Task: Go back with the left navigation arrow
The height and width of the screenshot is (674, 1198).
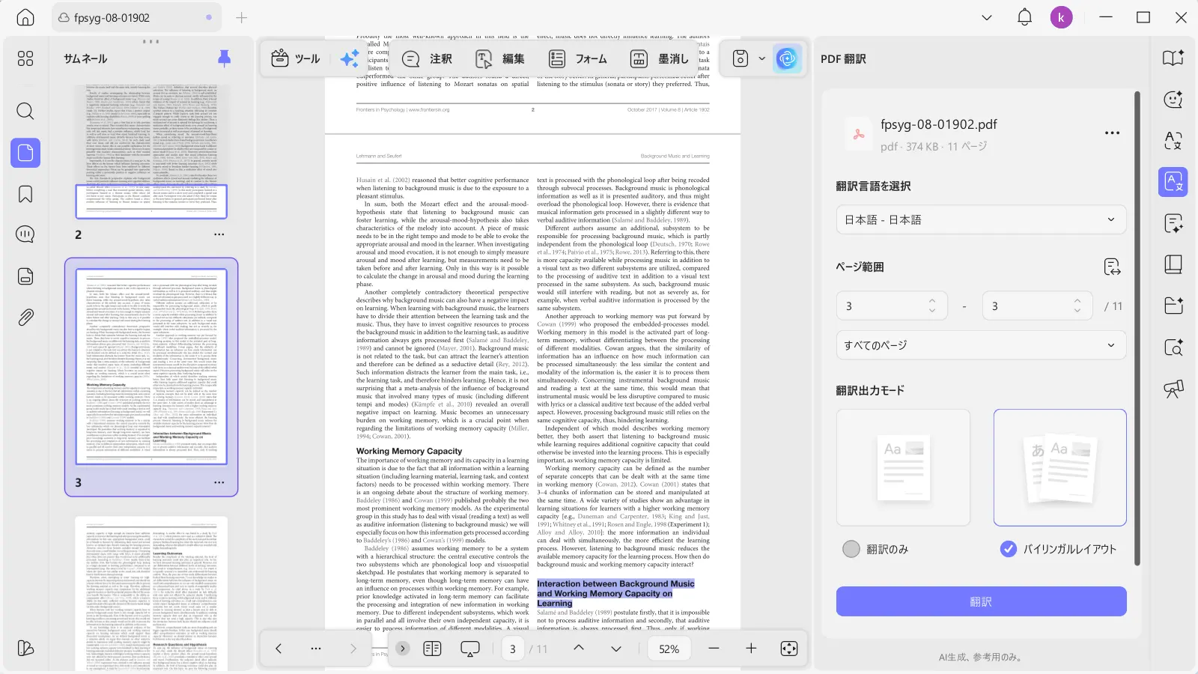Action: tap(278, 649)
